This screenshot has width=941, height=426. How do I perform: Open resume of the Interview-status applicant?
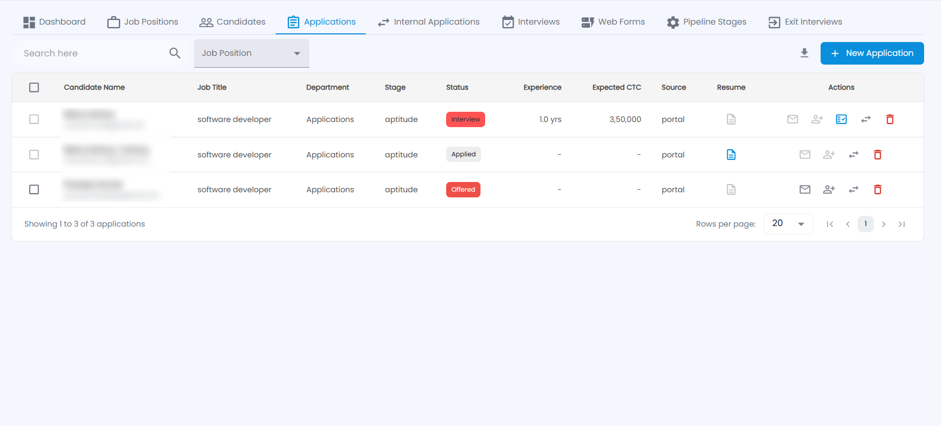point(731,119)
